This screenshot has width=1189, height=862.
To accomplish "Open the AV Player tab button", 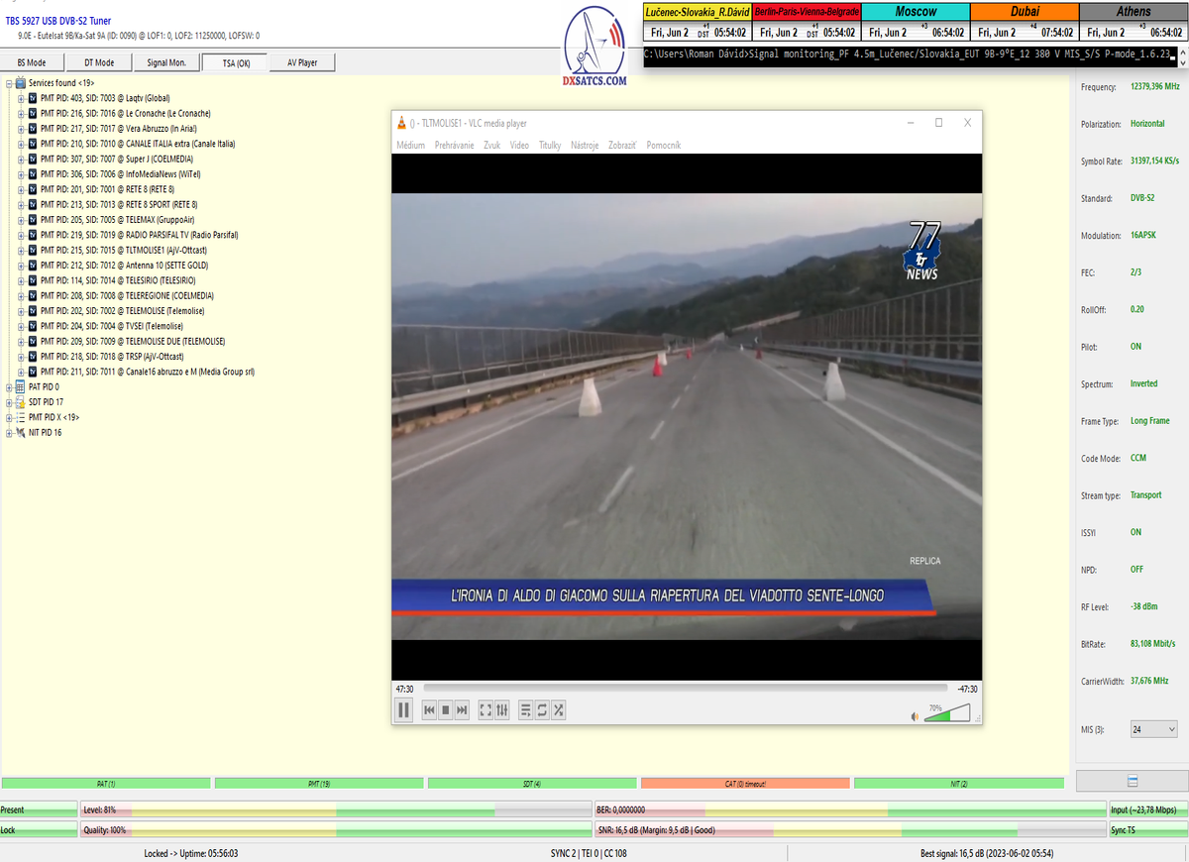I will 302,62.
